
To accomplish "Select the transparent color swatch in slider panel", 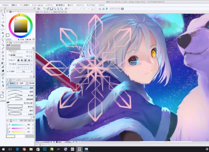I will (x=30, y=136).
